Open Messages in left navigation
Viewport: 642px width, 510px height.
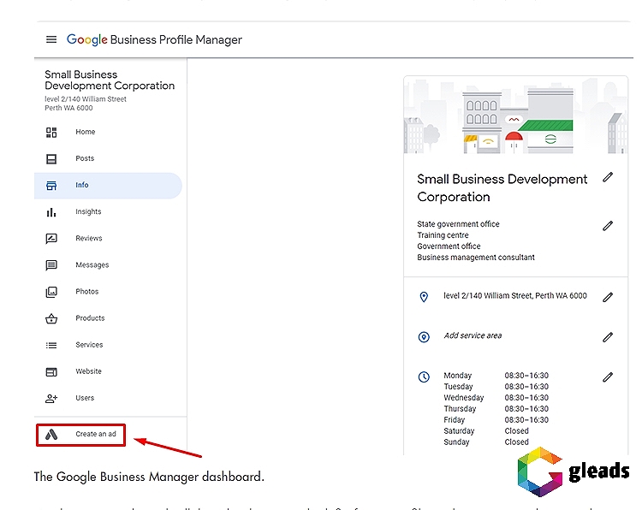click(x=92, y=265)
